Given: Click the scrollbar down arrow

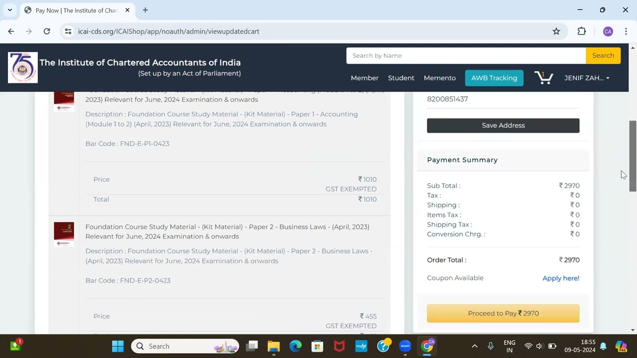Looking at the screenshot, I should [x=633, y=330].
